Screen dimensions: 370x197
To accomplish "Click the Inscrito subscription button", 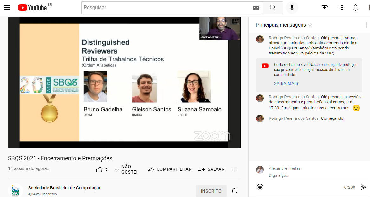I will pos(211,191).
